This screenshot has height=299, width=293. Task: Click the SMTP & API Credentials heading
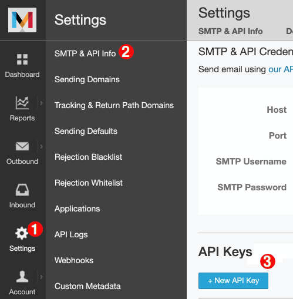[245, 52]
